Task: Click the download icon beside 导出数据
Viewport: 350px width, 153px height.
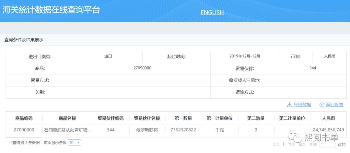Action: tap(289, 105)
